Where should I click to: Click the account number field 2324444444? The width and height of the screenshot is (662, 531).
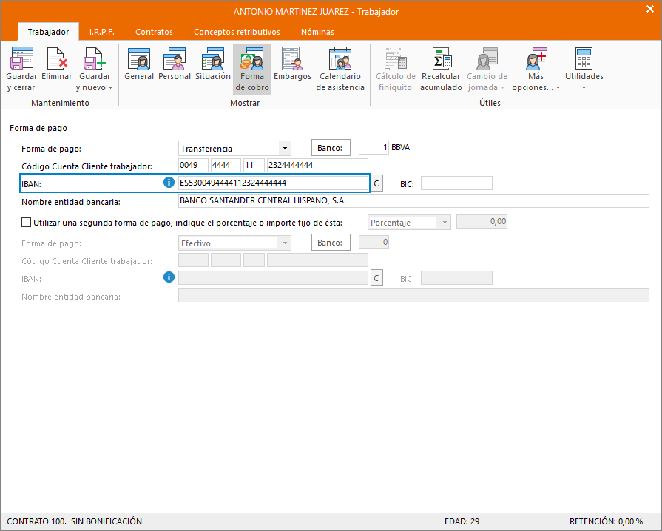pyautogui.click(x=317, y=165)
